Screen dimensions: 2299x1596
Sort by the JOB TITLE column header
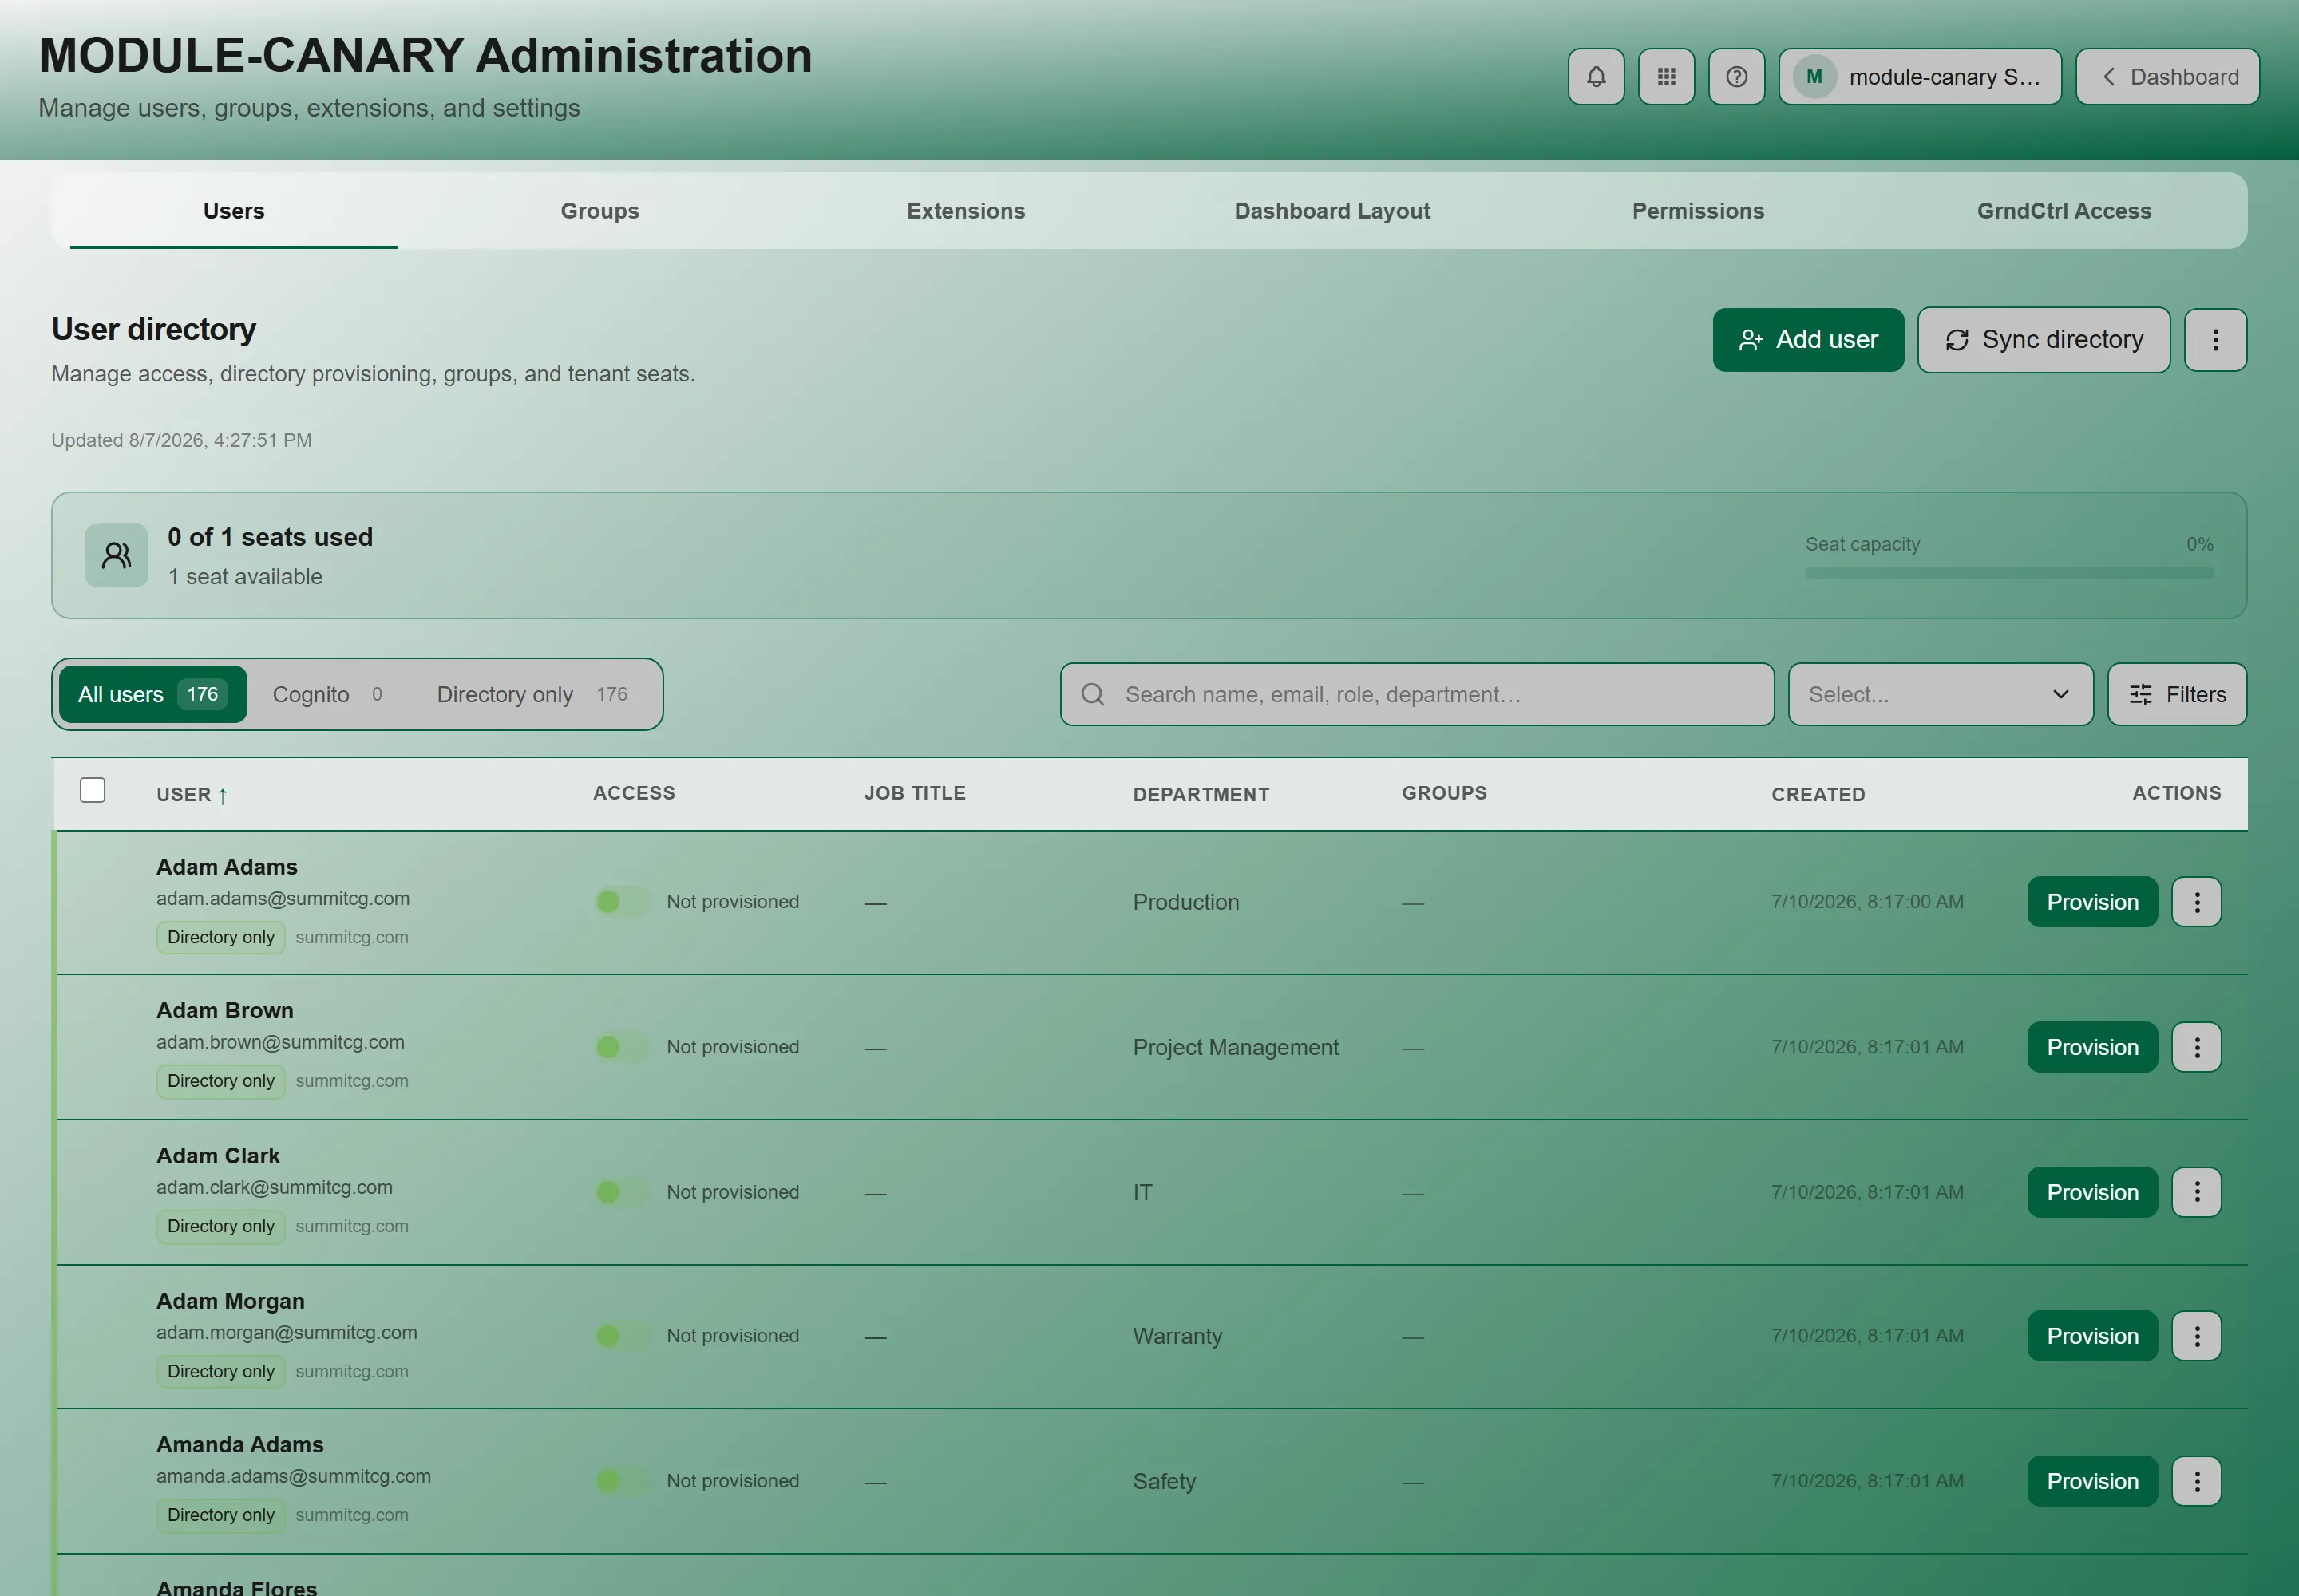(914, 793)
